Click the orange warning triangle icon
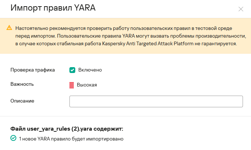 click(9, 28)
